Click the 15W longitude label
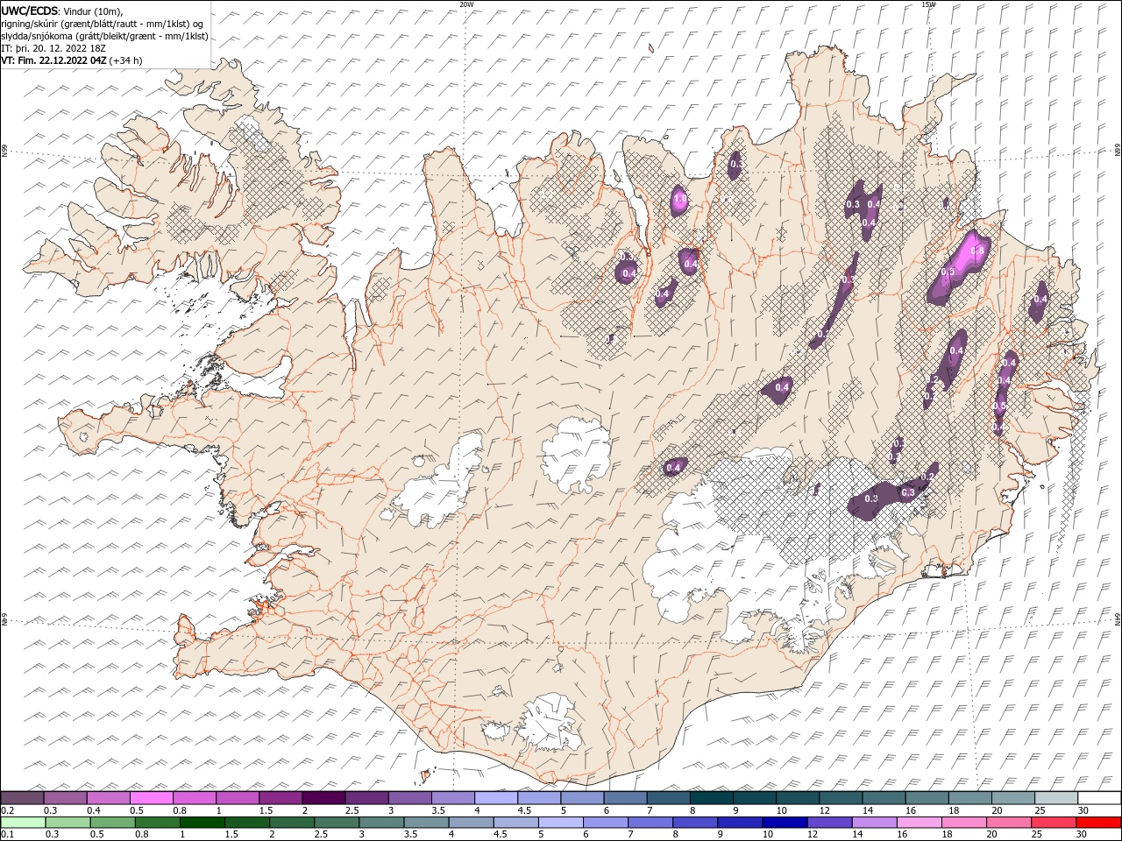This screenshot has width=1122, height=841. click(928, 4)
